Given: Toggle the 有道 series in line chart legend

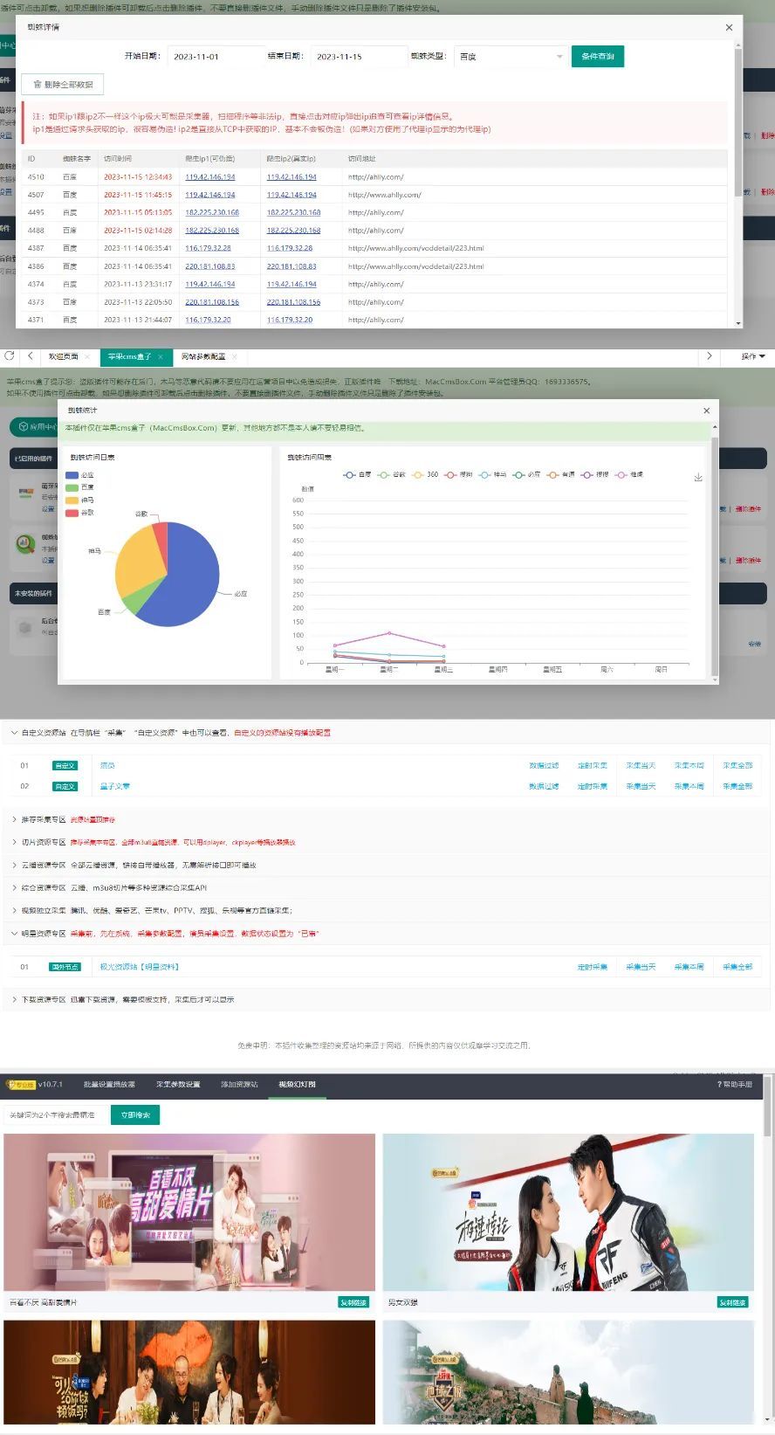Looking at the screenshot, I should (x=560, y=474).
